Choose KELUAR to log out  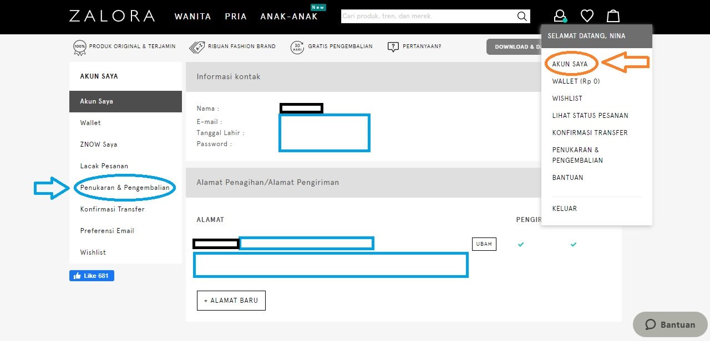tap(565, 209)
